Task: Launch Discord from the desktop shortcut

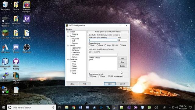Action: pos(16,49)
